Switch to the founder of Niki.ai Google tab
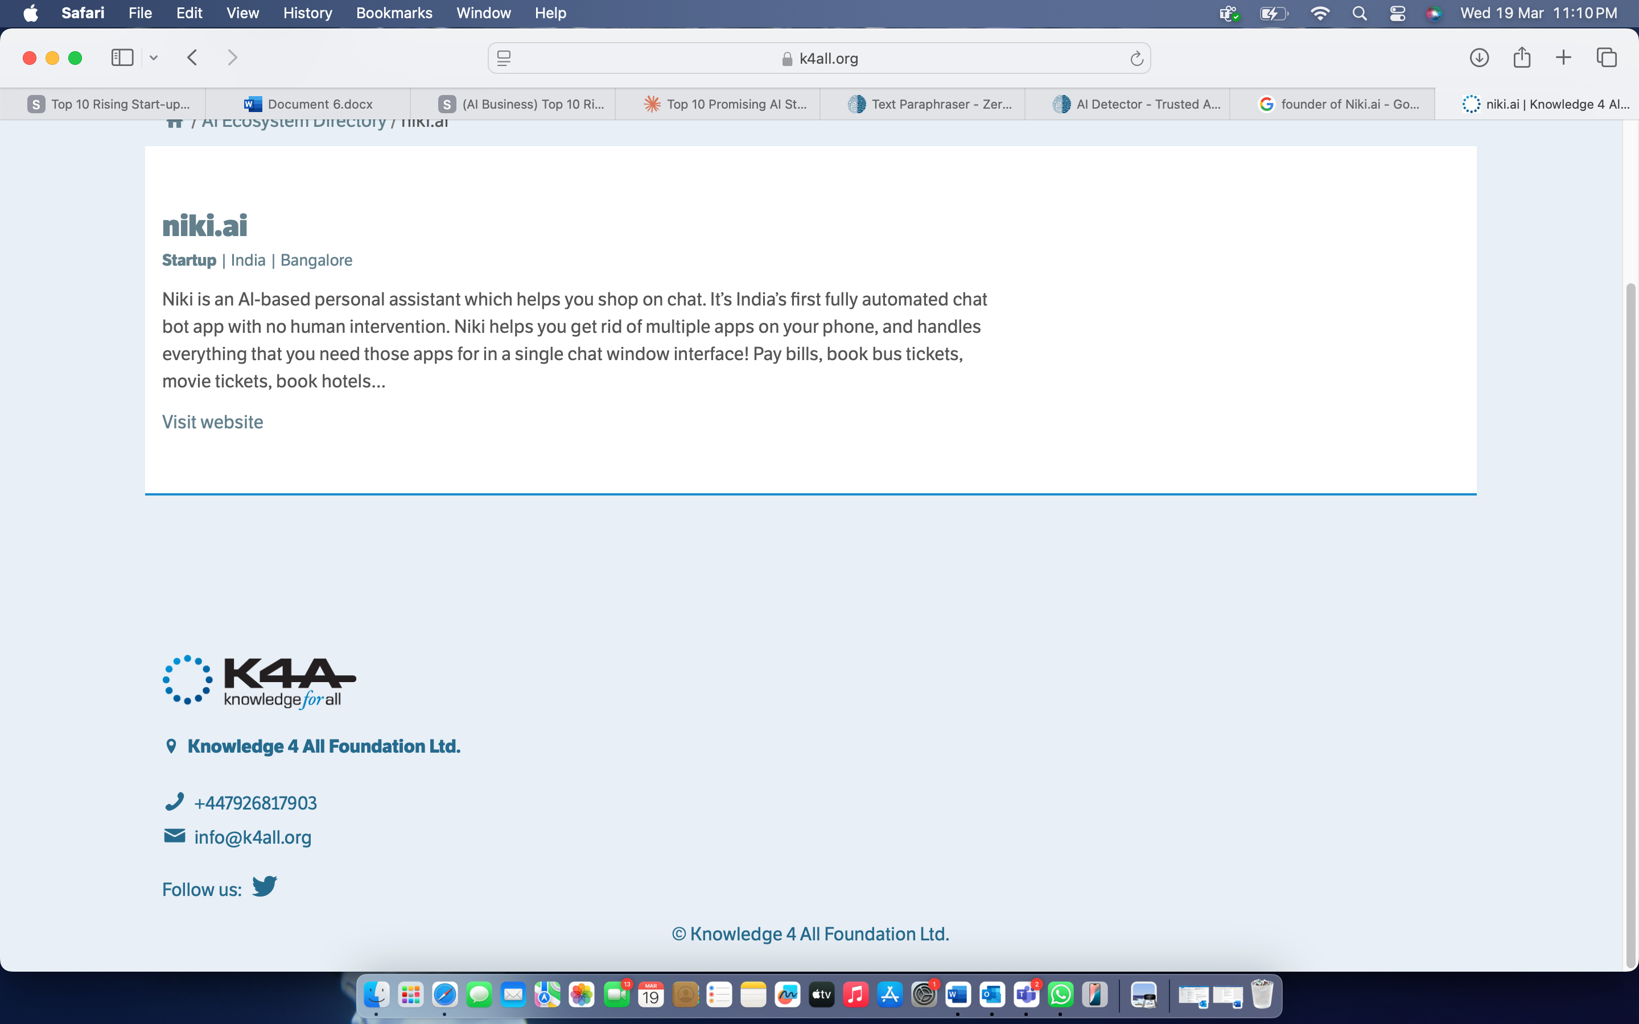This screenshot has height=1024, width=1639. [1333, 104]
